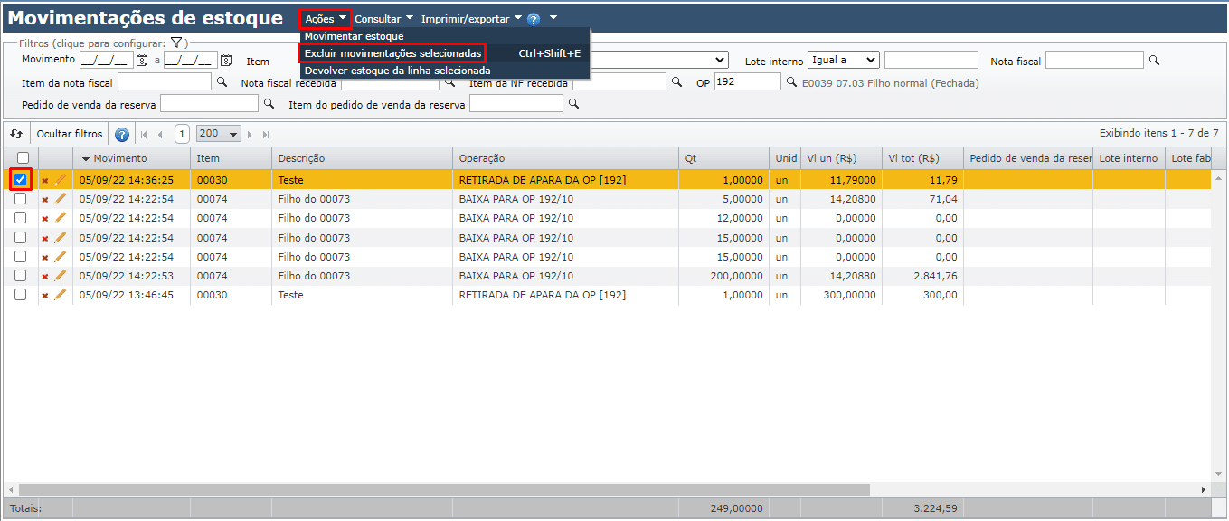This screenshot has height=521, width=1229.
Task: Click the blue help icon beside Ocultar filtros
Action: 122,134
